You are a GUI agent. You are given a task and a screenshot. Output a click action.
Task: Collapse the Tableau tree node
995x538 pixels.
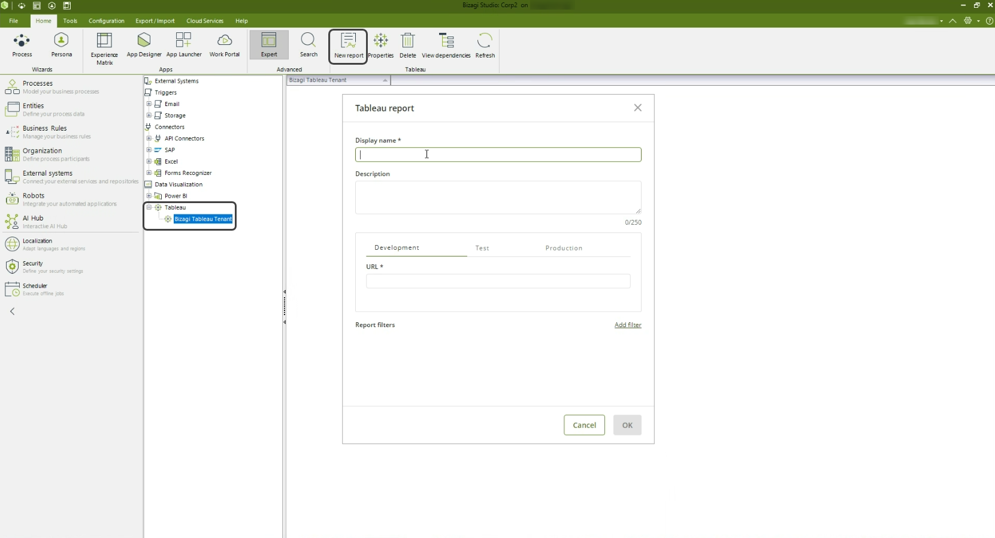[x=149, y=207]
